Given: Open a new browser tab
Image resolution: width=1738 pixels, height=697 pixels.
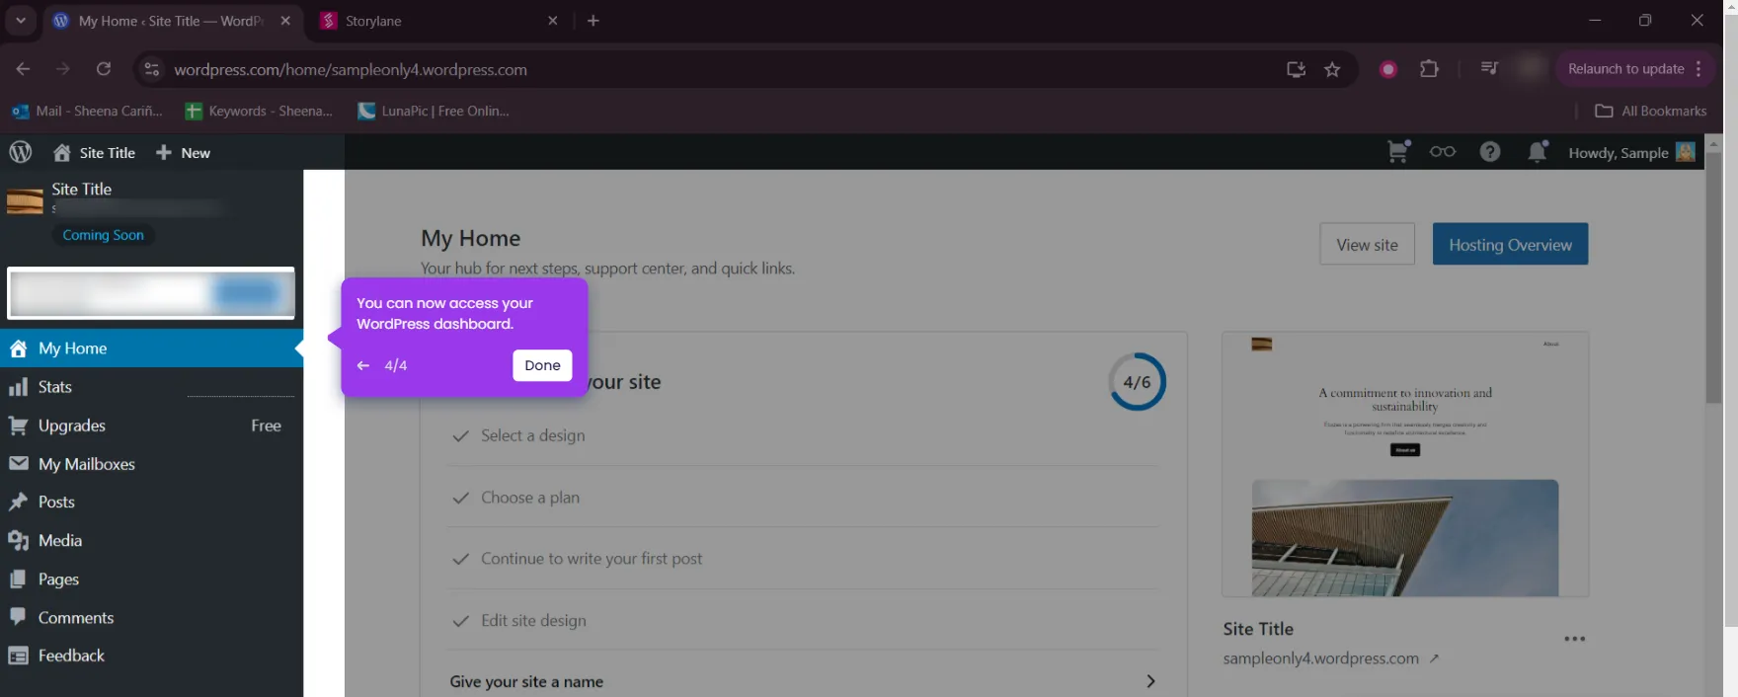Looking at the screenshot, I should click(593, 21).
